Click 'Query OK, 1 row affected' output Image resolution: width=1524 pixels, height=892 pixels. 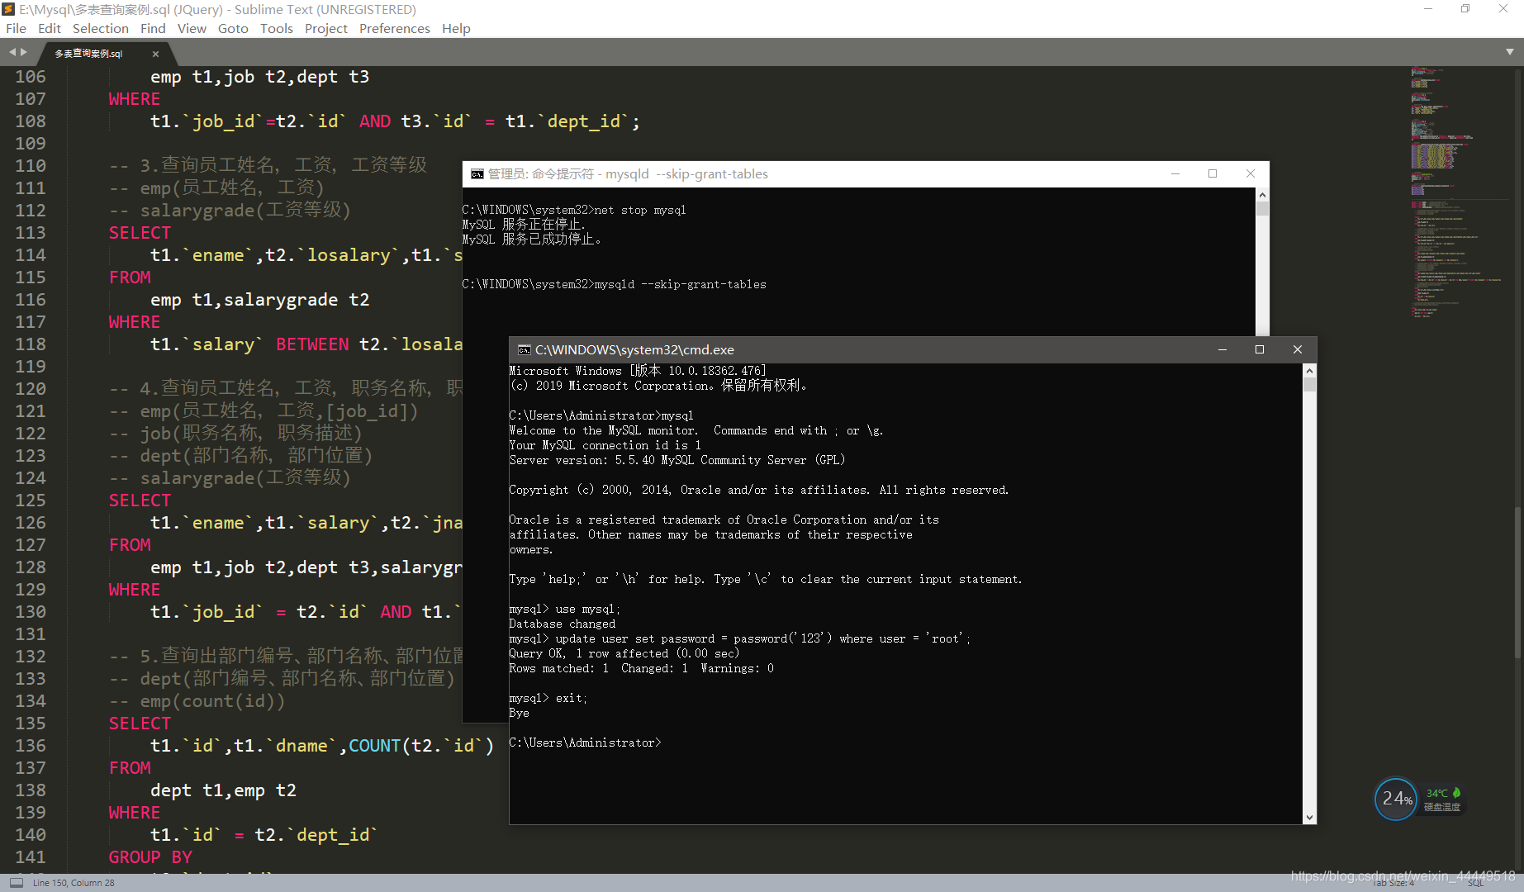(x=624, y=654)
